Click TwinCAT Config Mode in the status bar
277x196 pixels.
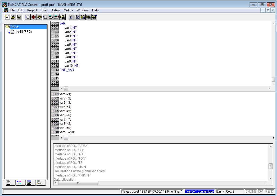tap(199, 191)
